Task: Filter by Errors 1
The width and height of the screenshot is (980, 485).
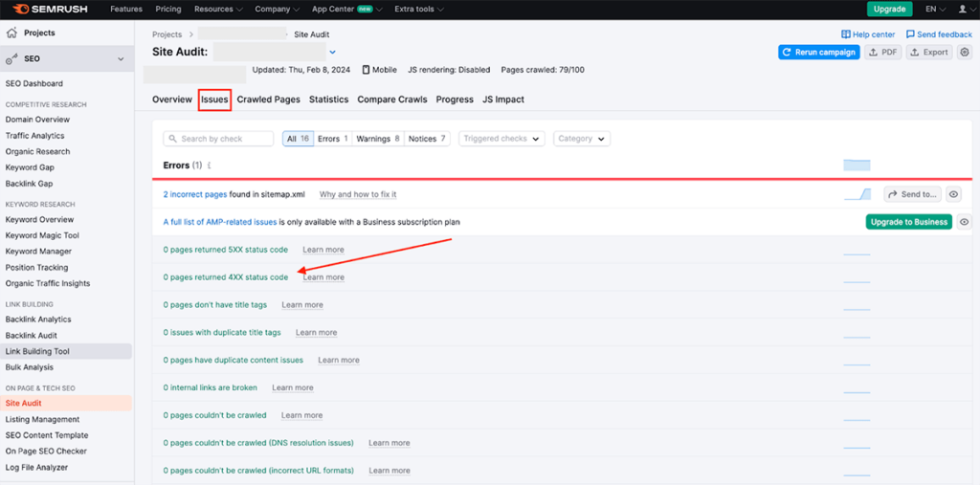Action: coord(332,139)
